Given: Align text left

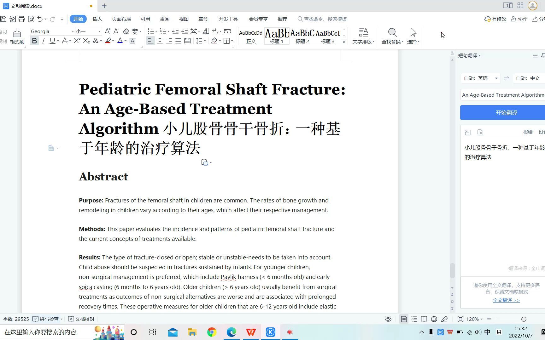Looking at the screenshot, I should point(151,41).
